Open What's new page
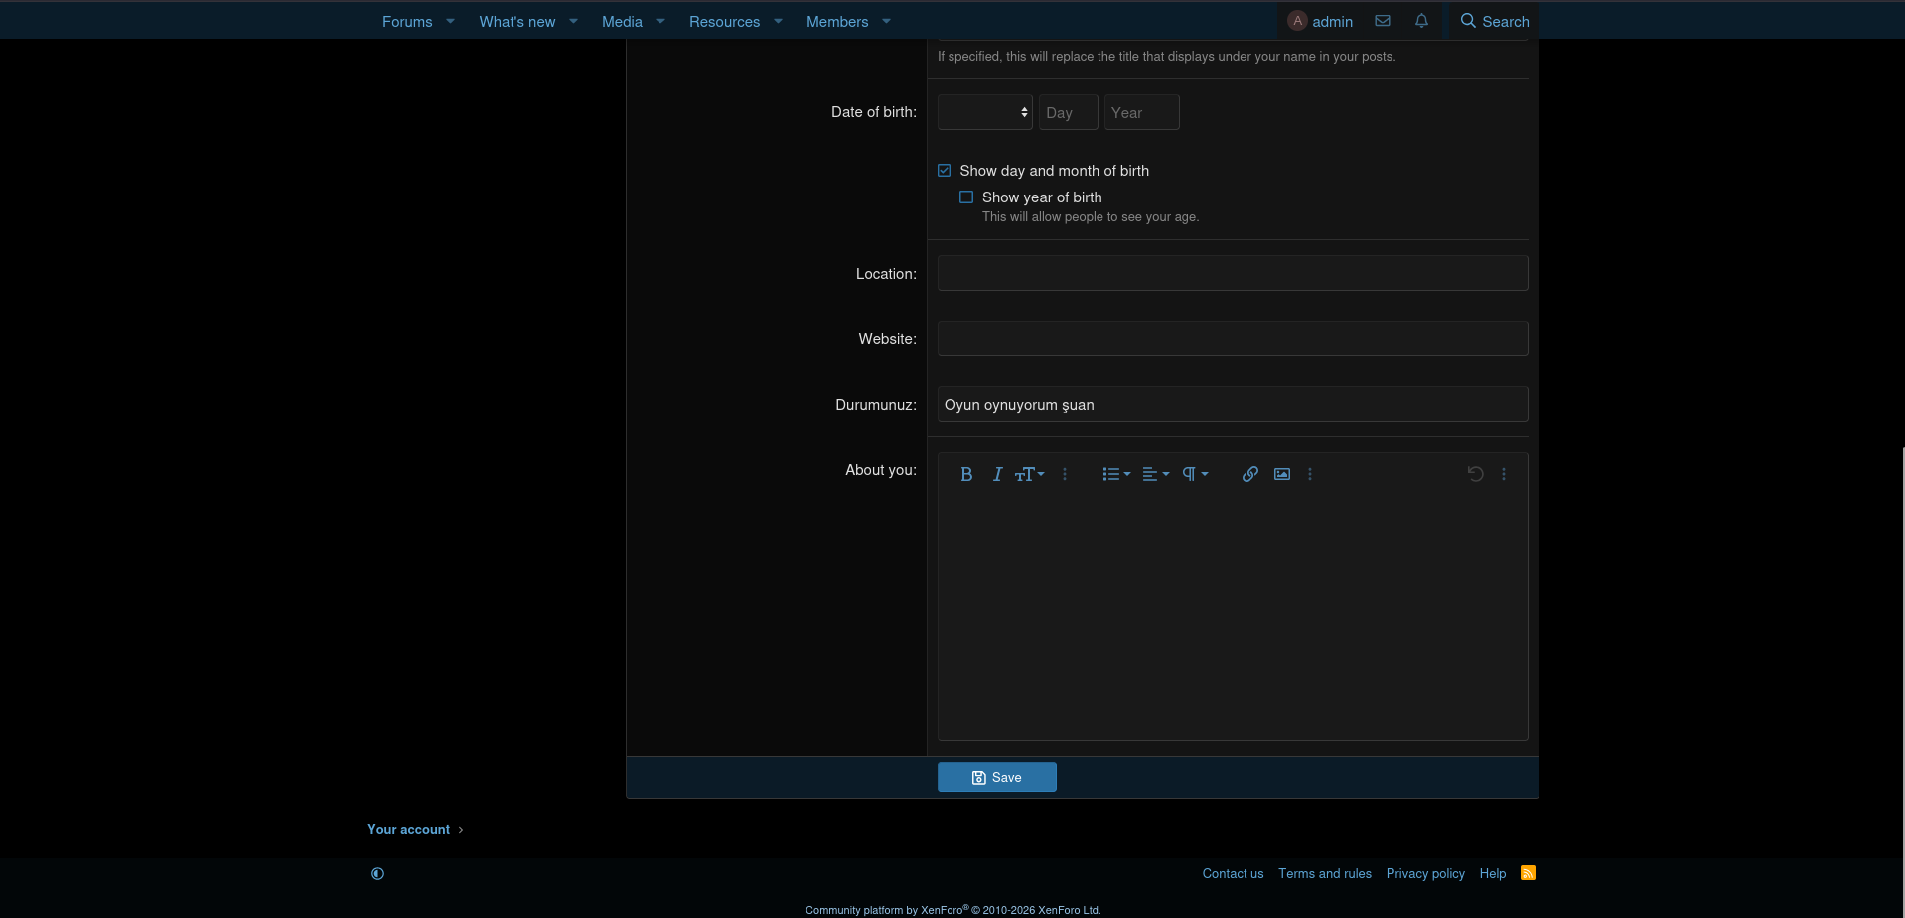Viewport: 1905px width, 918px height. [x=517, y=21]
